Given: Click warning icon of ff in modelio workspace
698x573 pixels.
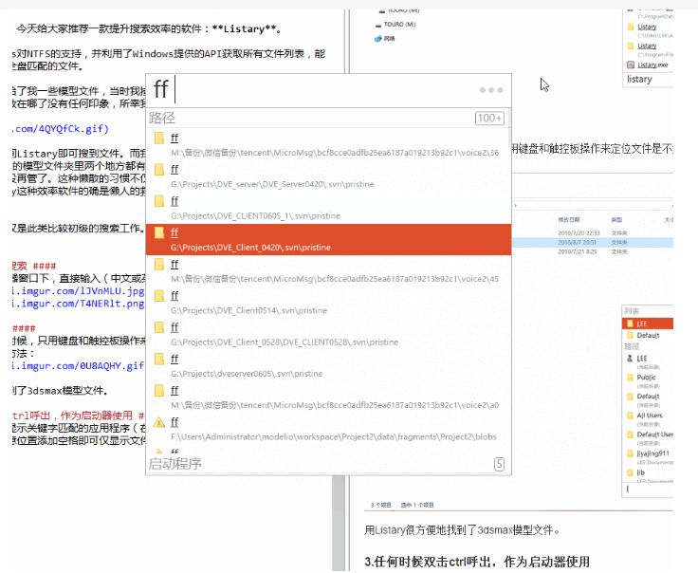Looking at the screenshot, I should pyautogui.click(x=159, y=422).
